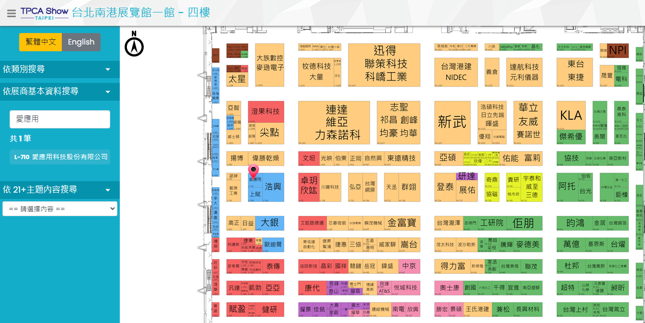Select the 新武 booth
The height and width of the screenshot is (323, 645).
pos(452,122)
